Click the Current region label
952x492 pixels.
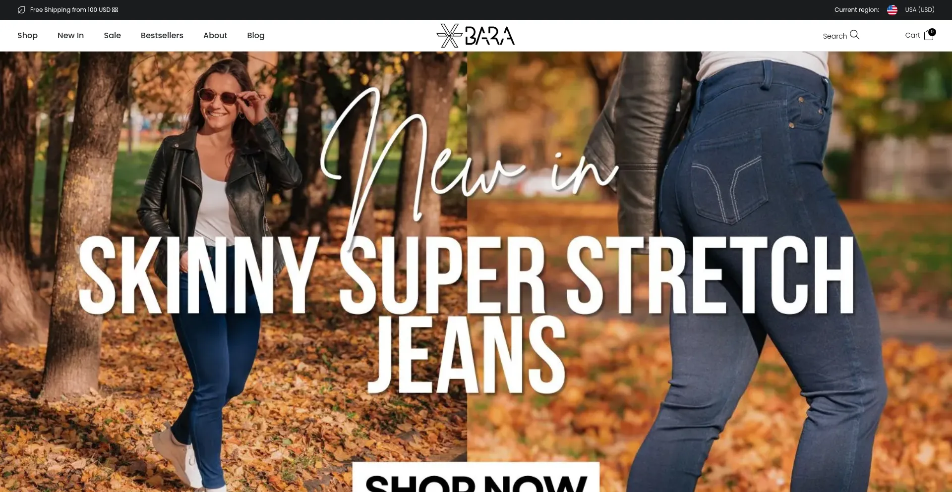(x=856, y=10)
